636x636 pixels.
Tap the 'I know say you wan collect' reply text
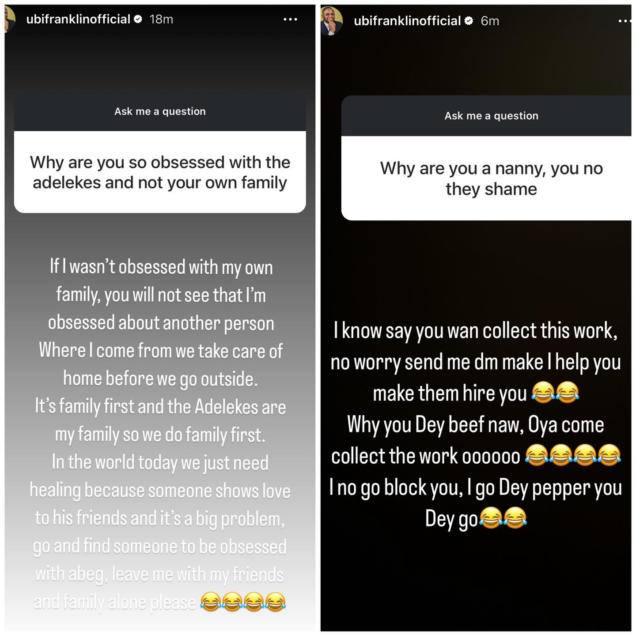click(x=476, y=425)
